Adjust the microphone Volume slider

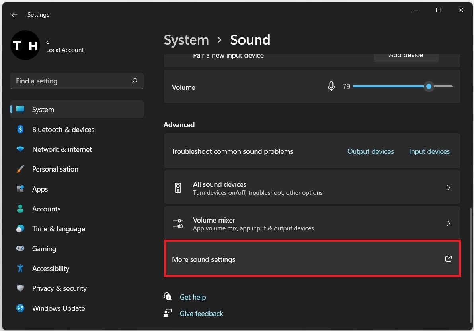point(429,87)
